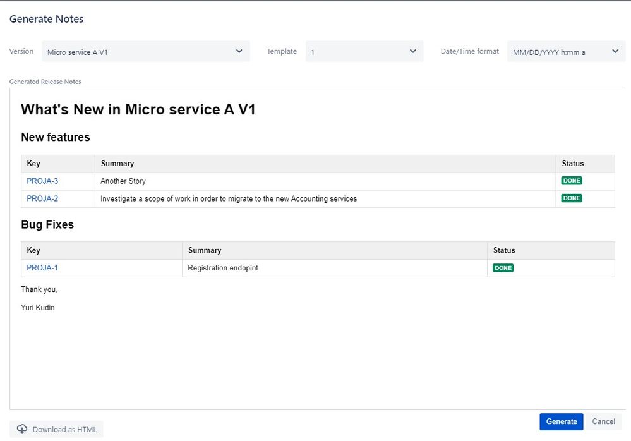This screenshot has height=441, width=631.
Task: Click the Cancel button
Action: 603,421
